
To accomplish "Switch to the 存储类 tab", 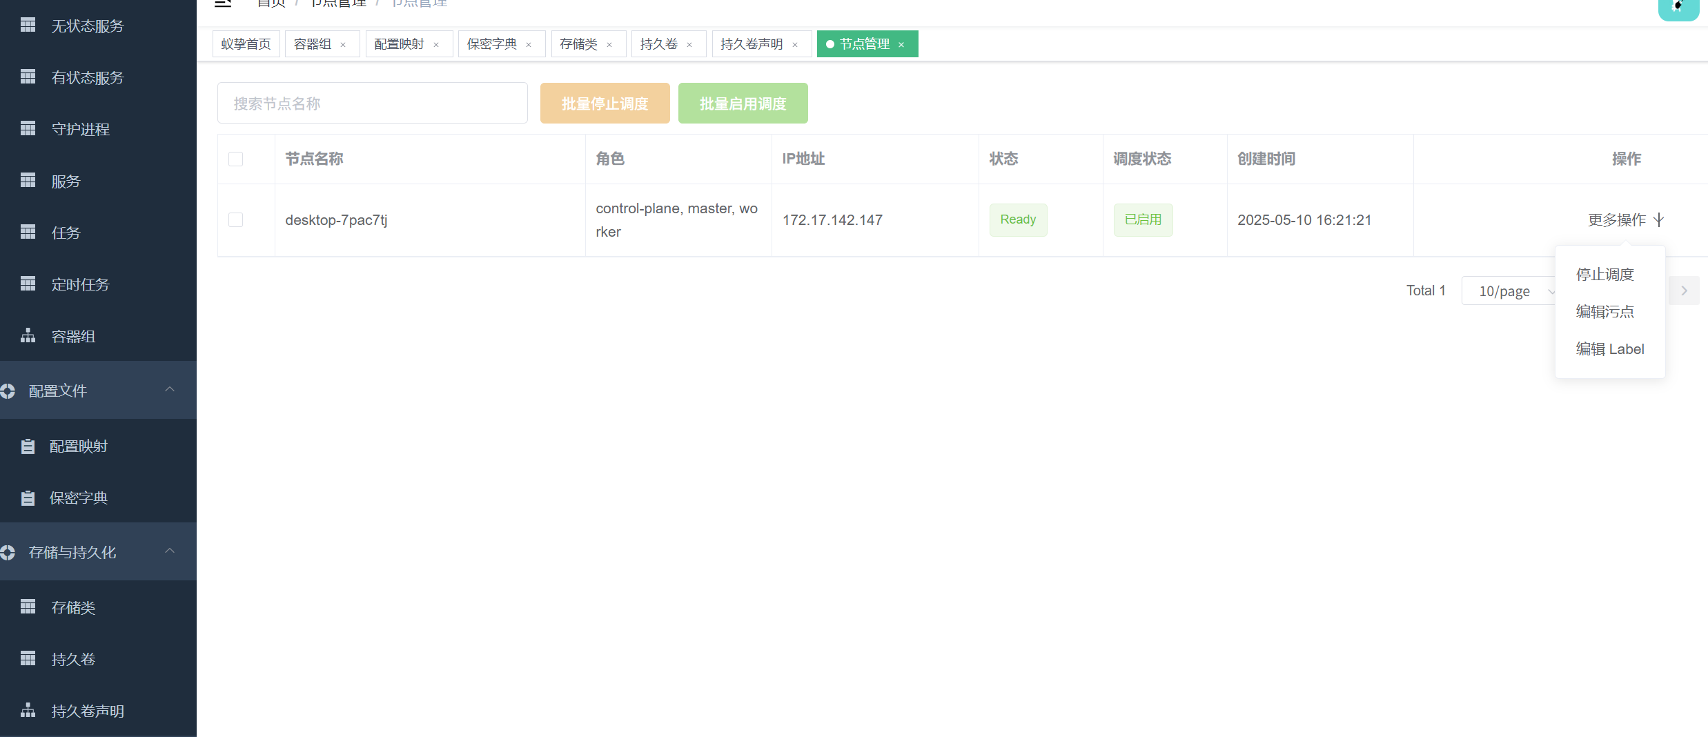I will (x=578, y=44).
